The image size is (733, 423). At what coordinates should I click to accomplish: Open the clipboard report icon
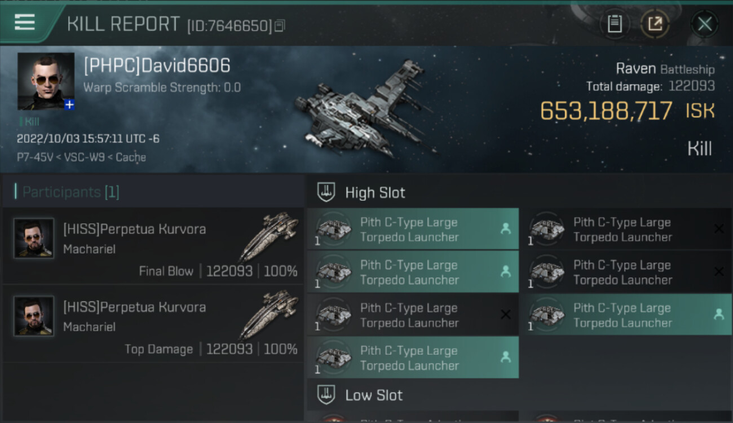(x=615, y=24)
